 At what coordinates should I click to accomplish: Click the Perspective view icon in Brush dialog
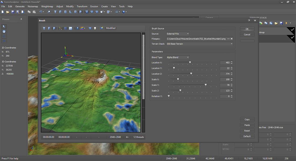(x=54, y=28)
